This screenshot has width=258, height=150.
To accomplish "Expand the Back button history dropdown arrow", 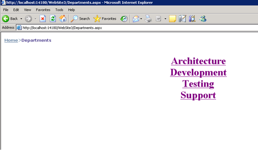I will point(21,19).
